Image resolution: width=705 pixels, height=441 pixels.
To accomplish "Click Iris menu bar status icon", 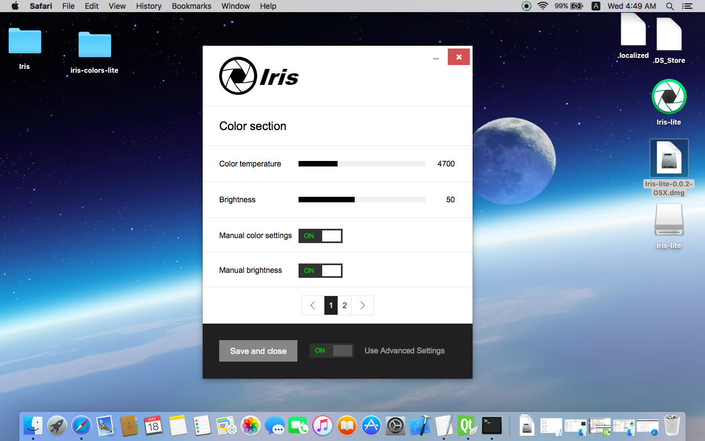I will [x=527, y=6].
